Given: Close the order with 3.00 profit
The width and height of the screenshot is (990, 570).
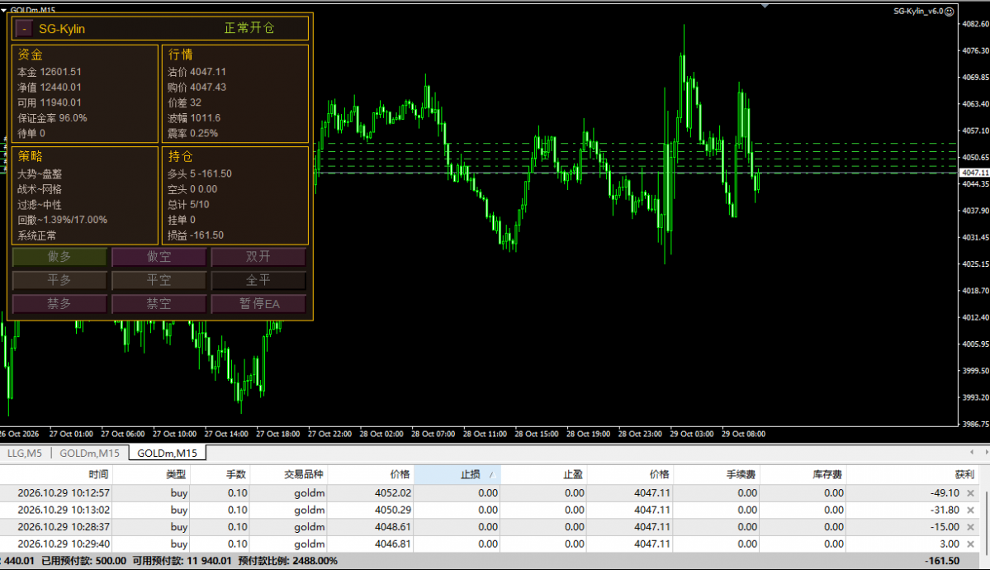Looking at the screenshot, I should (970, 544).
